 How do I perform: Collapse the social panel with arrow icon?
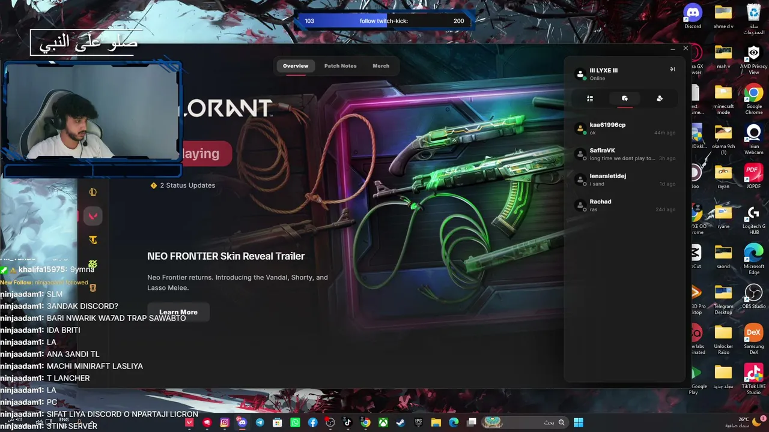point(672,70)
